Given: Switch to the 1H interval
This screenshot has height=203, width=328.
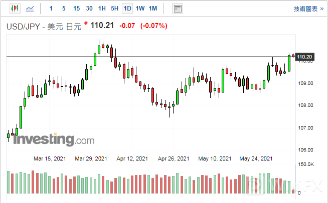Looking at the screenshot, I should point(102,8).
